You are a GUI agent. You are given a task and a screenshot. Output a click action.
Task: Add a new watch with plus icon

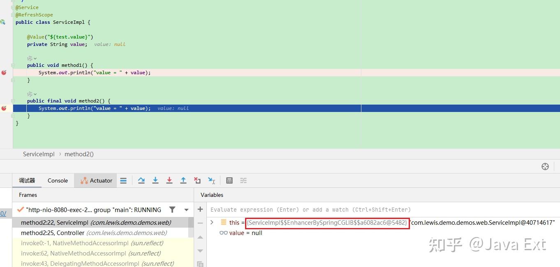(200, 210)
